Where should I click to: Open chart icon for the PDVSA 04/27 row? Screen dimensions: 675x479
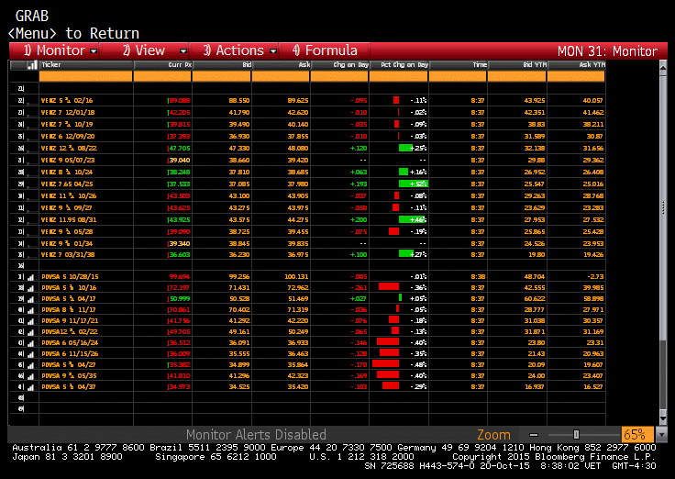click(x=30, y=365)
